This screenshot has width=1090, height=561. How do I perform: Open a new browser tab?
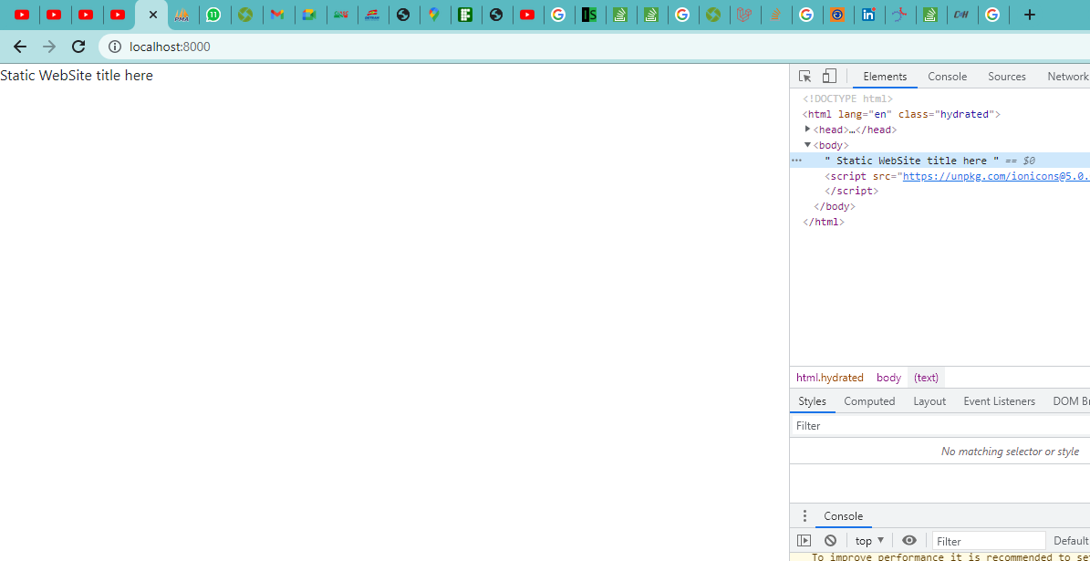coord(1030,15)
